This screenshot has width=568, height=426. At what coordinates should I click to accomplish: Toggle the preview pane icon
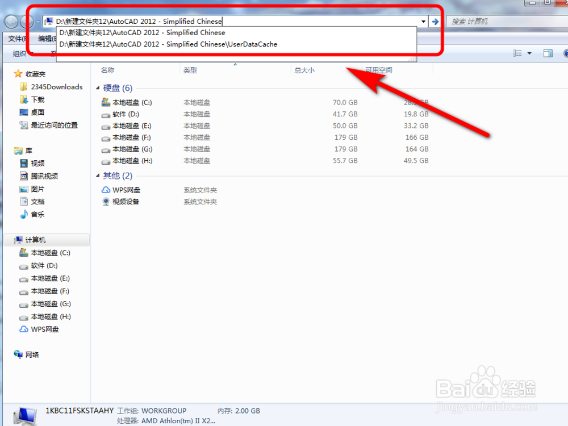click(x=548, y=53)
